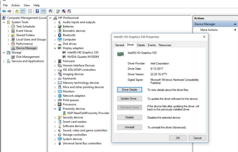
Task: Click the Disable device toolbar icon with down arrow
Action: point(69,11)
